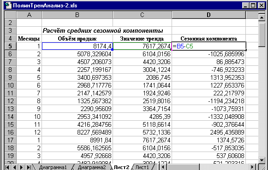Screen dimensions: 268x170
Task: Select cell with value 86,885473
Action: (208, 62)
